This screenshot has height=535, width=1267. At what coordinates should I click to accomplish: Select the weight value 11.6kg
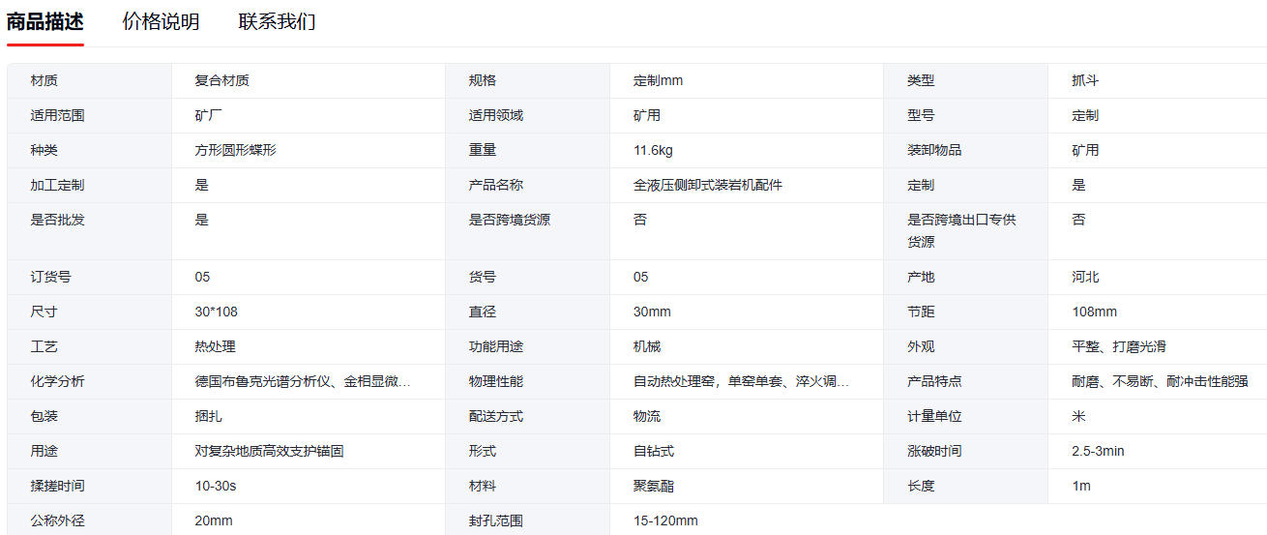point(653,150)
